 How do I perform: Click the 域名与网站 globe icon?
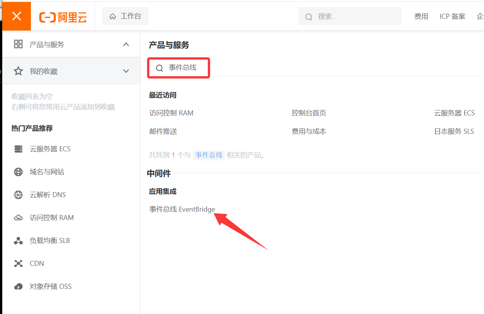pos(18,172)
